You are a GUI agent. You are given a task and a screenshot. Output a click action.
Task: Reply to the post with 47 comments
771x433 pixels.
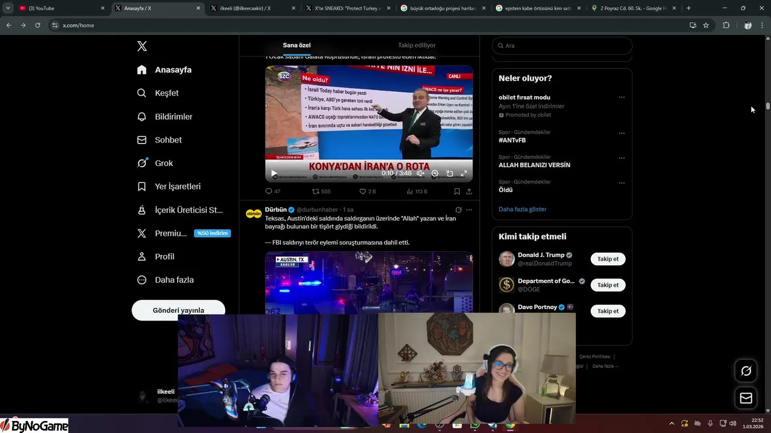tap(273, 191)
